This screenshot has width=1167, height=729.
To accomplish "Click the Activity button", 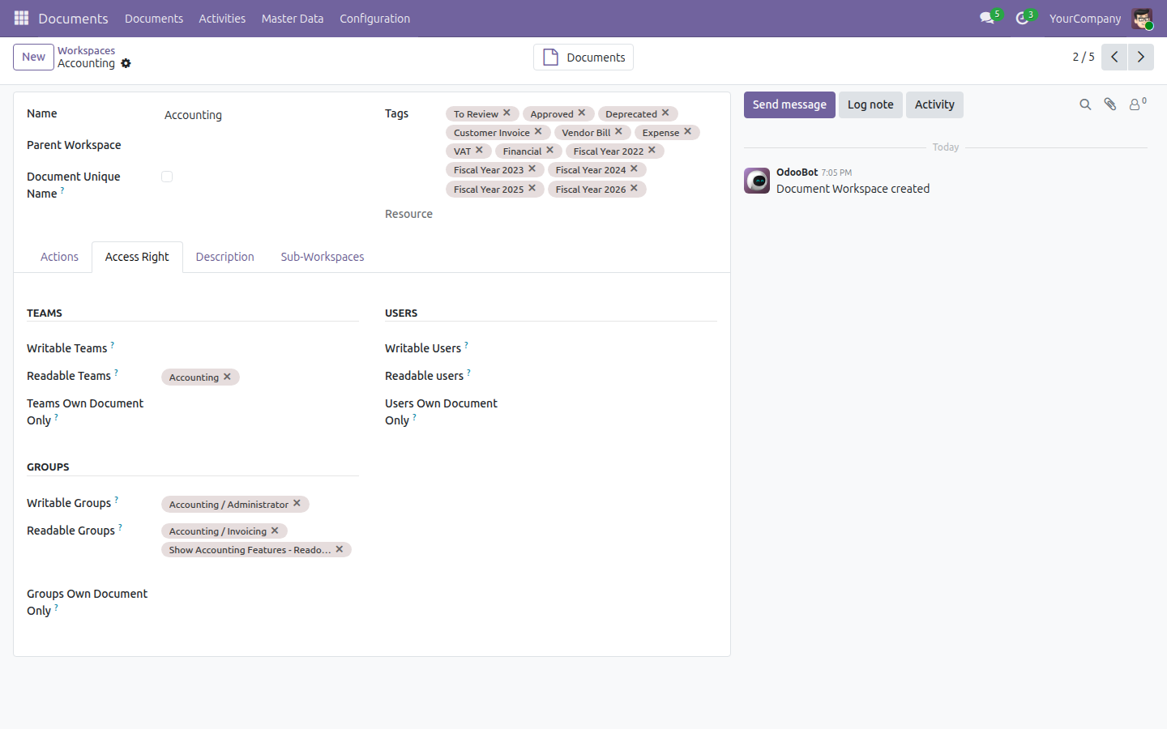I will pos(934,104).
